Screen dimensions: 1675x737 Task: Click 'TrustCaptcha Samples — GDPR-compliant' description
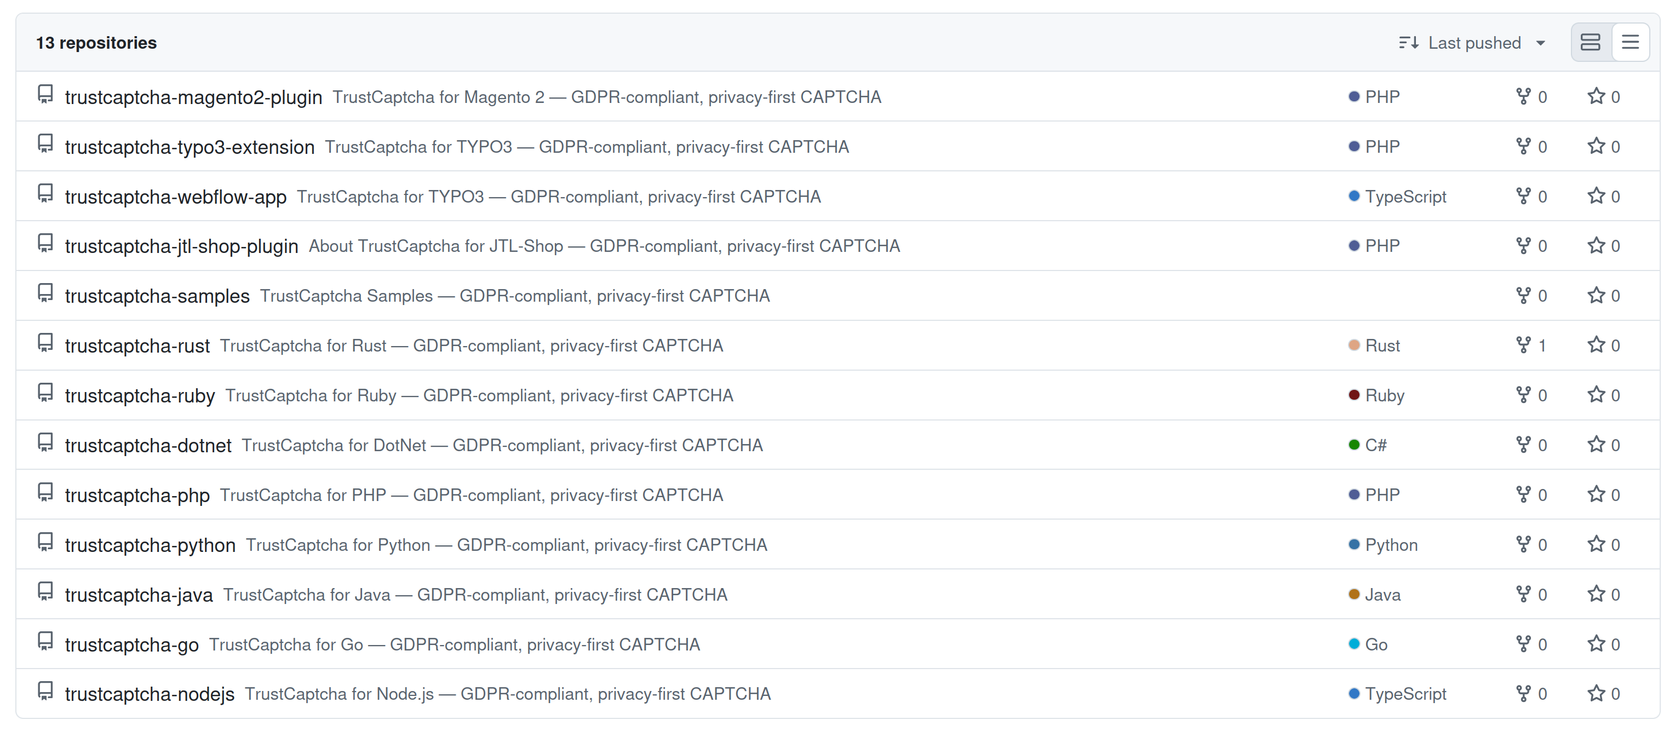coord(515,296)
